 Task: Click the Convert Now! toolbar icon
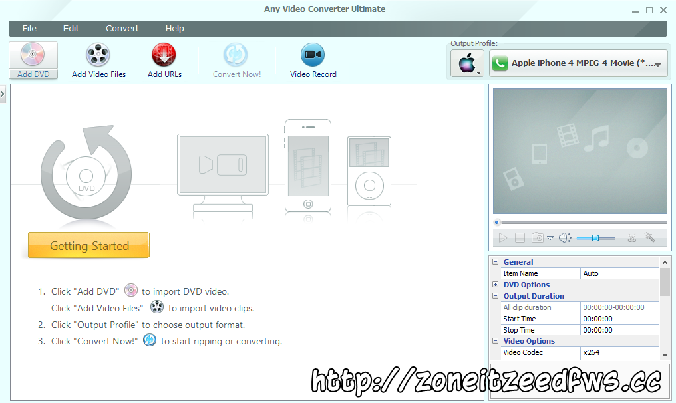pyautogui.click(x=236, y=55)
